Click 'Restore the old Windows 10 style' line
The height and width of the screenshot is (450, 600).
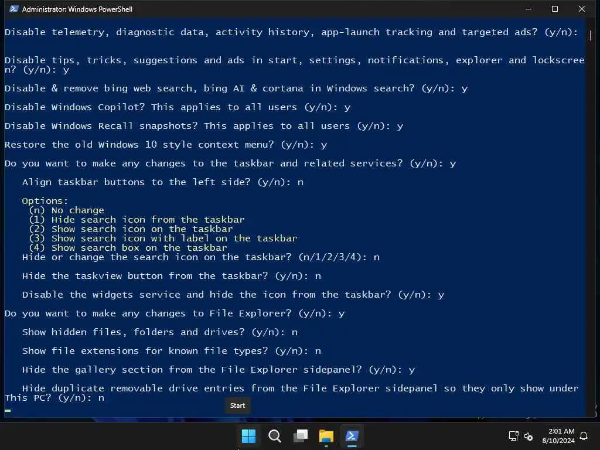click(166, 145)
